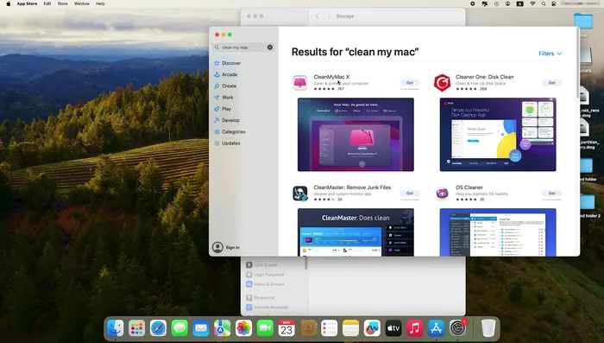The image size is (604, 343).
Task: Get CleanMaster: Remove Junk Files
Action: pyautogui.click(x=410, y=193)
